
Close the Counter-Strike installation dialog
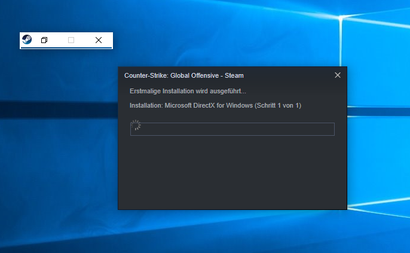point(338,75)
